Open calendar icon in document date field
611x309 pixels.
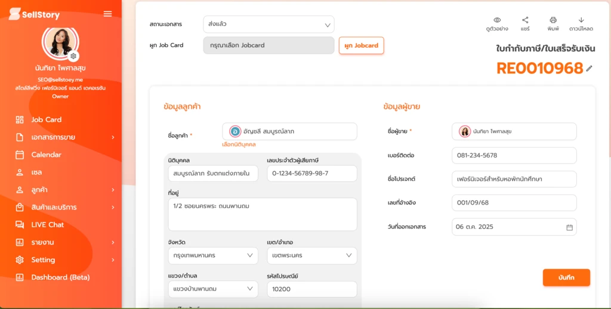569,227
